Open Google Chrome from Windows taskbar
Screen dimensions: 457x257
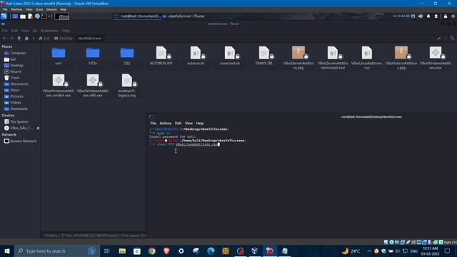coord(152,251)
